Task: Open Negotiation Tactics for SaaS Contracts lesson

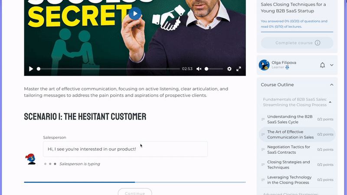Action: 297,149
